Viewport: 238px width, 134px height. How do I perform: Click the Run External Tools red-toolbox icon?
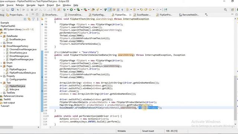[85, 10]
